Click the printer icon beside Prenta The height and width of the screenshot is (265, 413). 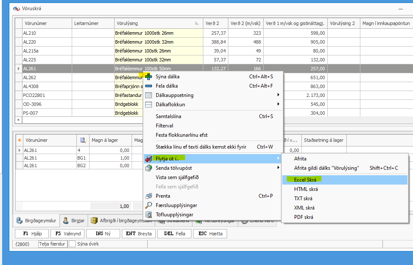(x=149, y=196)
